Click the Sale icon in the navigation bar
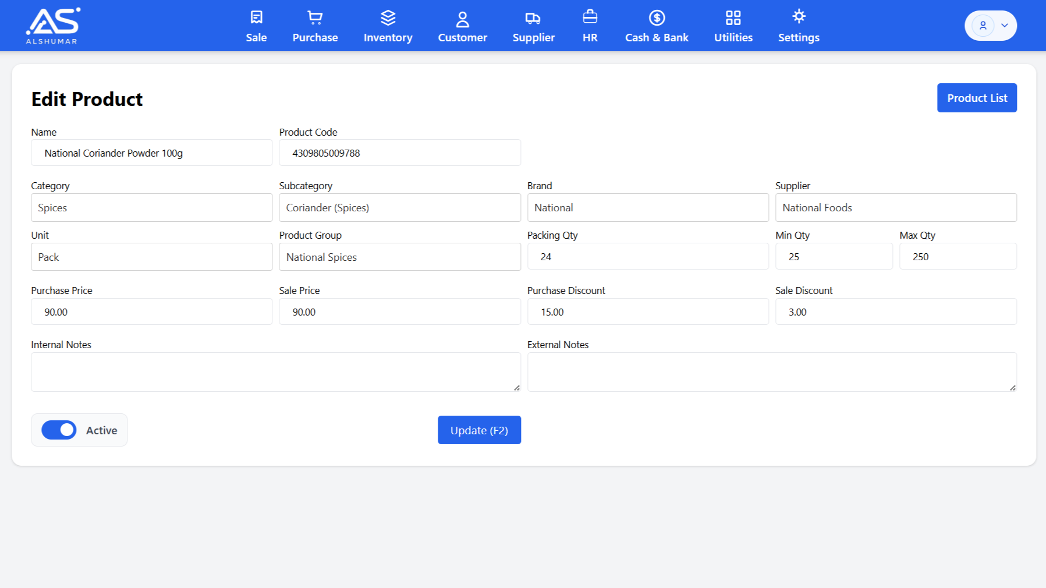The image size is (1046, 588). pyautogui.click(x=256, y=17)
